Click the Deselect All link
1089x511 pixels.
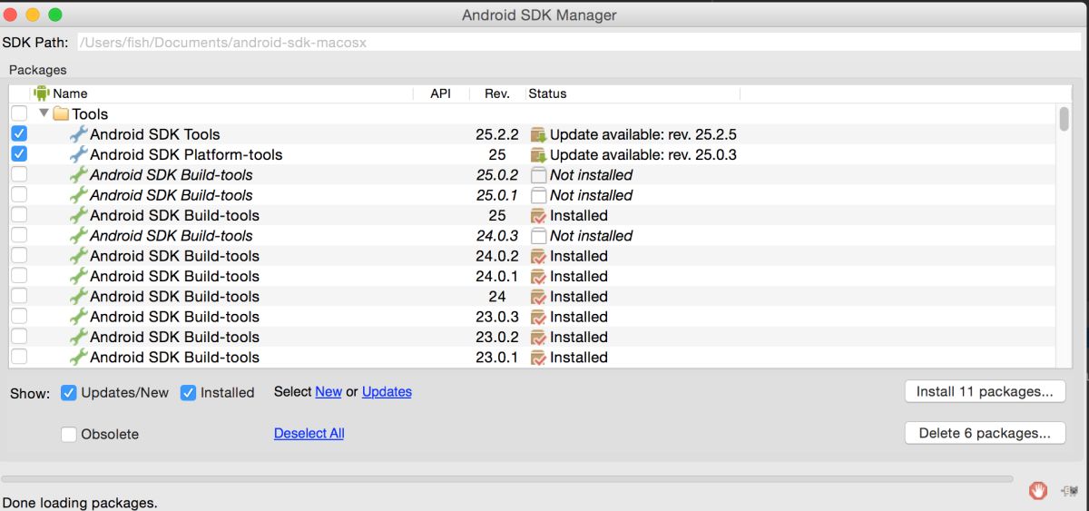pos(309,434)
